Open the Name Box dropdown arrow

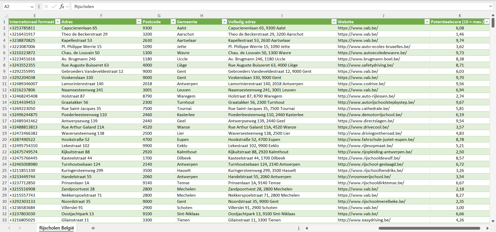32,7
